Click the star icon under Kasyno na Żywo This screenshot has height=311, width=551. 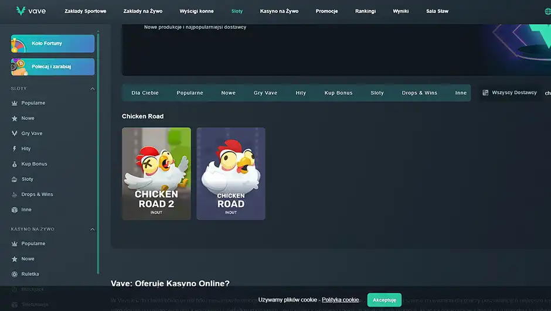(15, 259)
